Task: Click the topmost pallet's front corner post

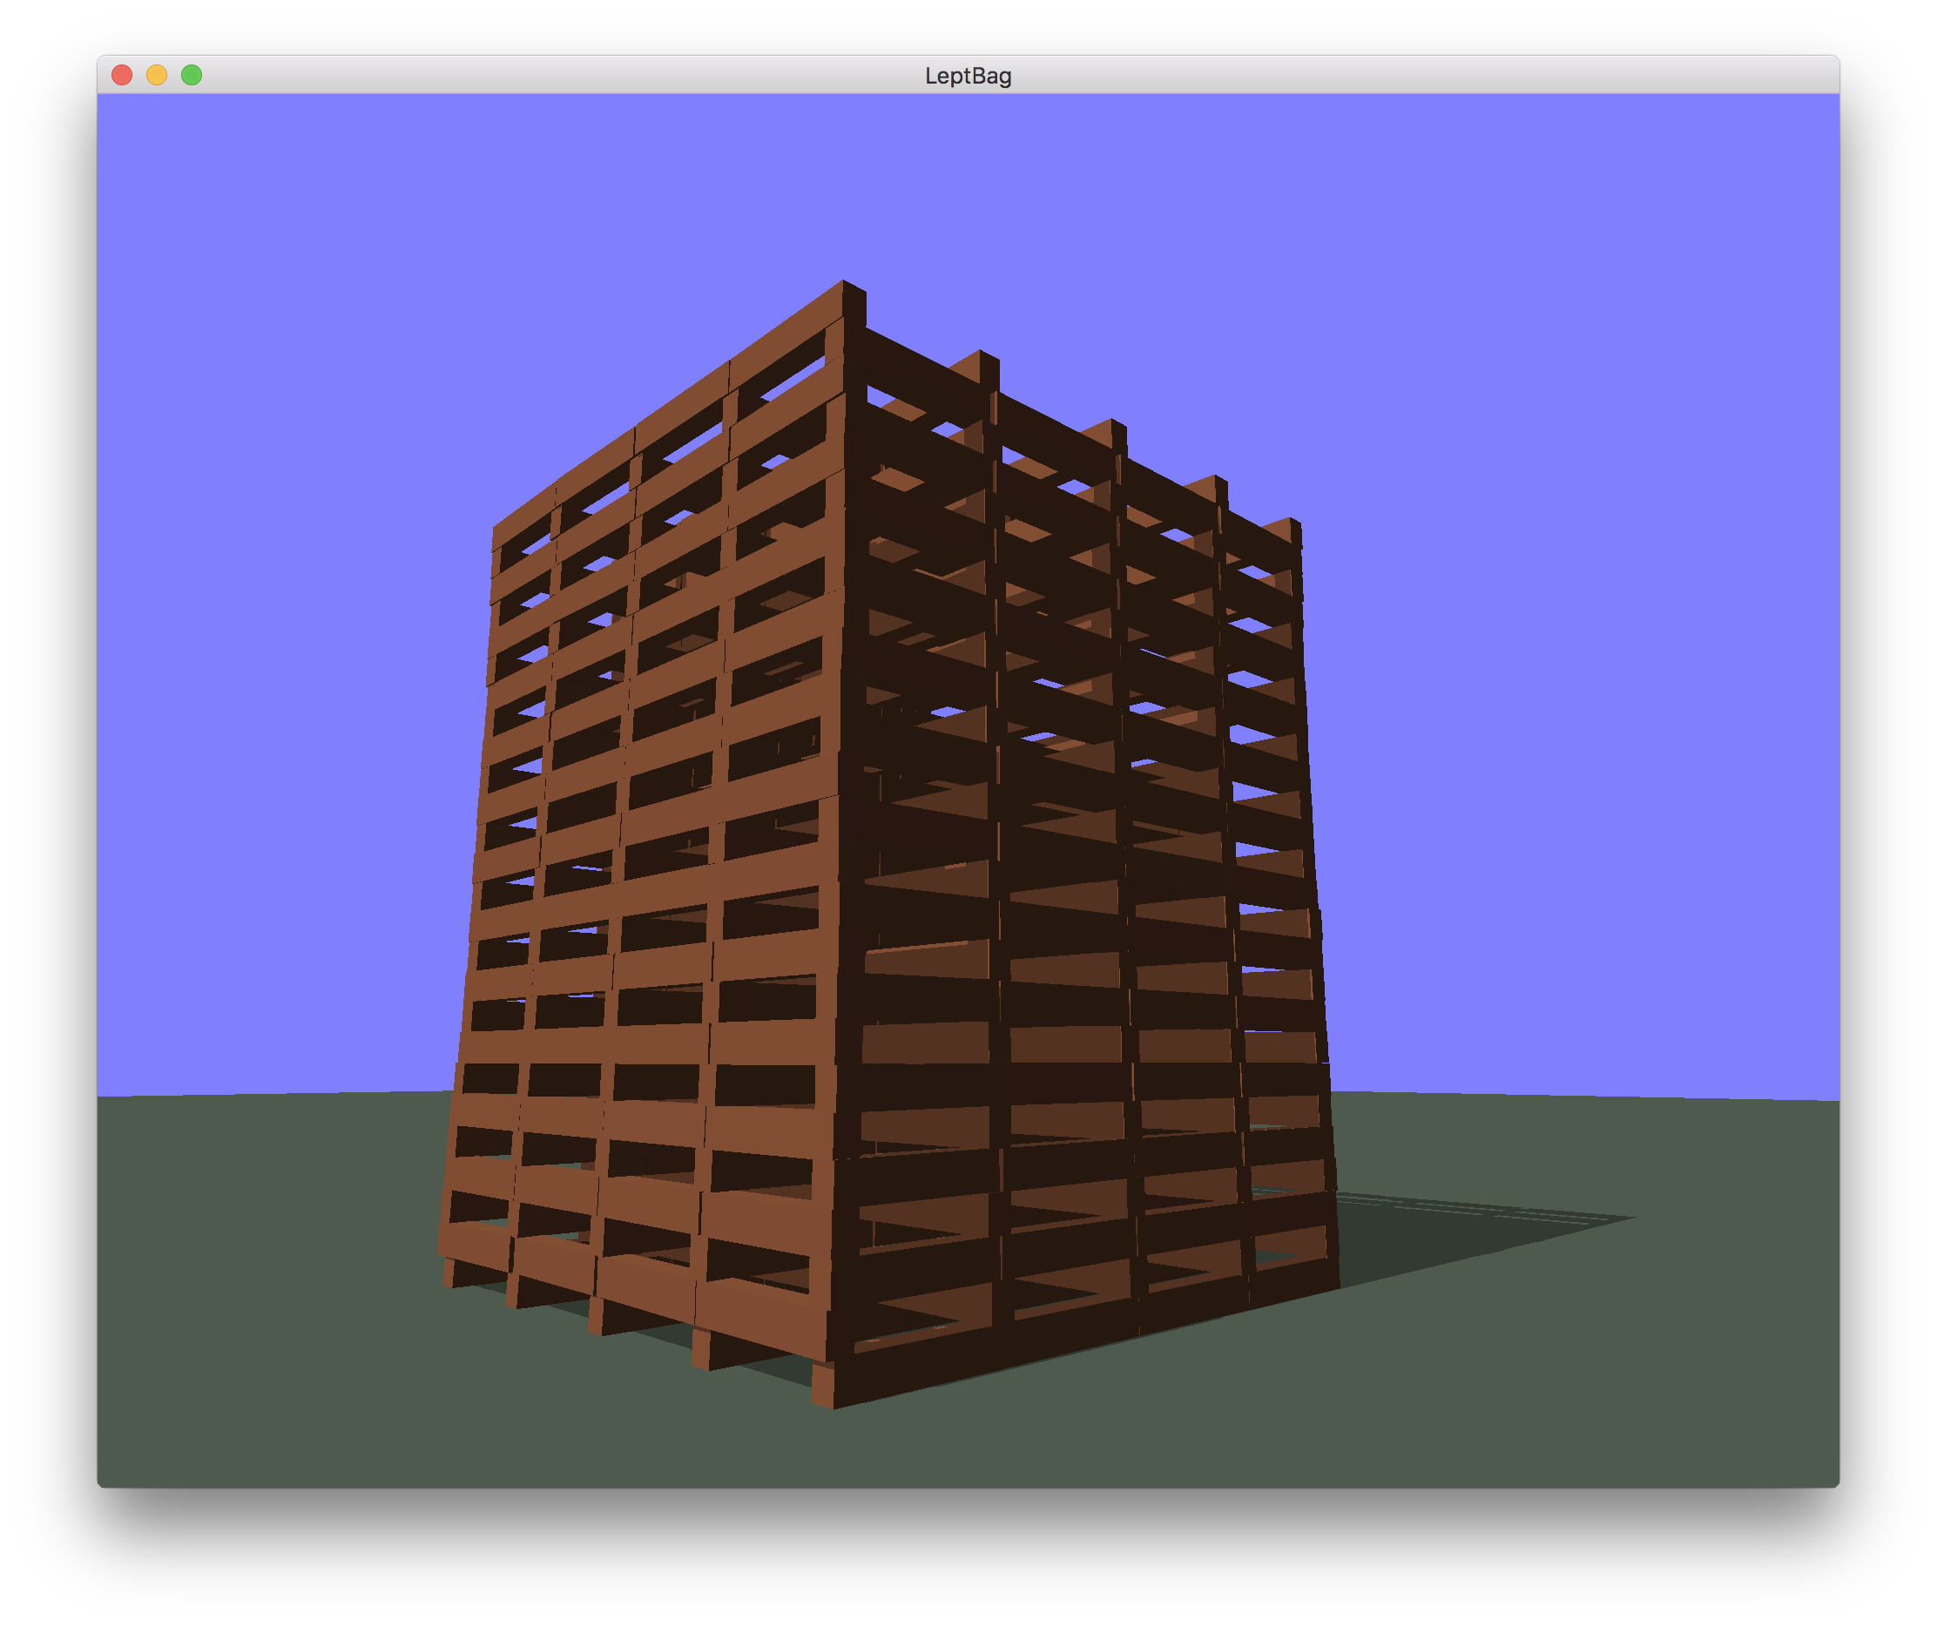Action: 854,304
